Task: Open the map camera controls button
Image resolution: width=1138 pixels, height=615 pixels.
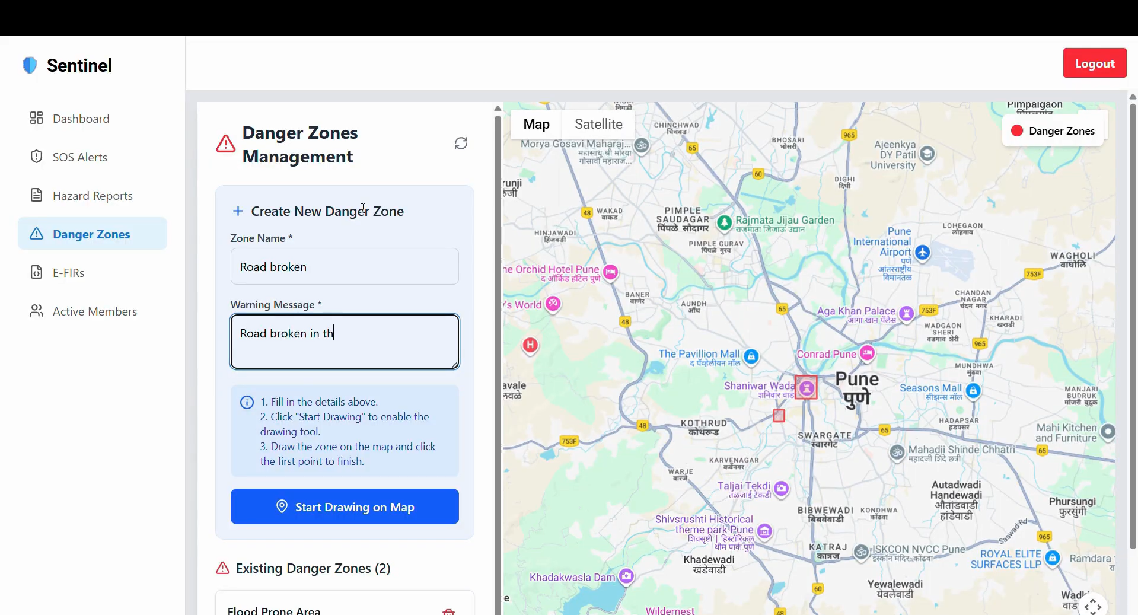Action: coord(1092,606)
